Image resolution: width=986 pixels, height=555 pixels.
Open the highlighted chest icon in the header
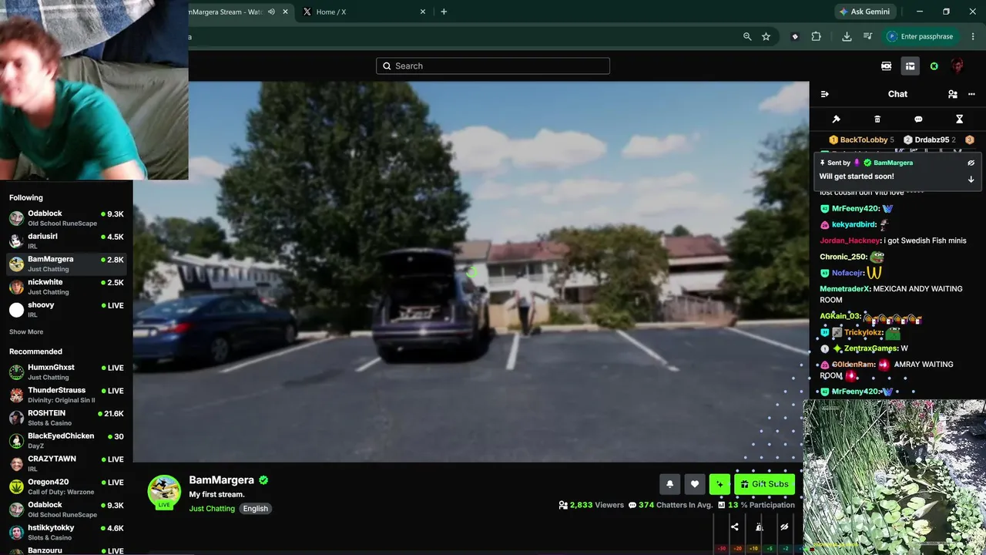click(910, 66)
